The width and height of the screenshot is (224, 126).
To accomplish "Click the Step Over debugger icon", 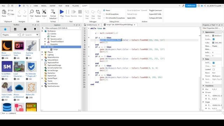I will 93,12.
